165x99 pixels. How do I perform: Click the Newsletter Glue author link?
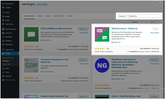[119, 79]
